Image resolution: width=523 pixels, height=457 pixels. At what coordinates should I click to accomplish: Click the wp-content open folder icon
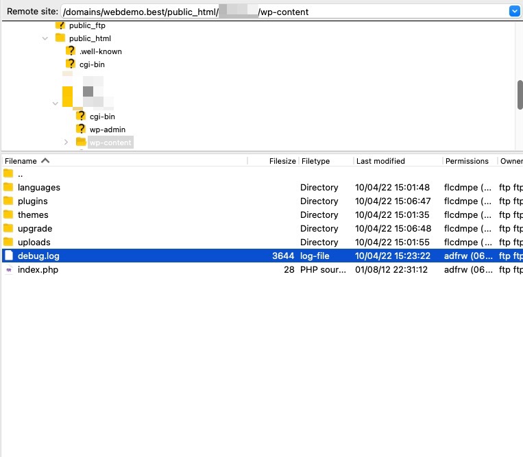pyautogui.click(x=81, y=142)
